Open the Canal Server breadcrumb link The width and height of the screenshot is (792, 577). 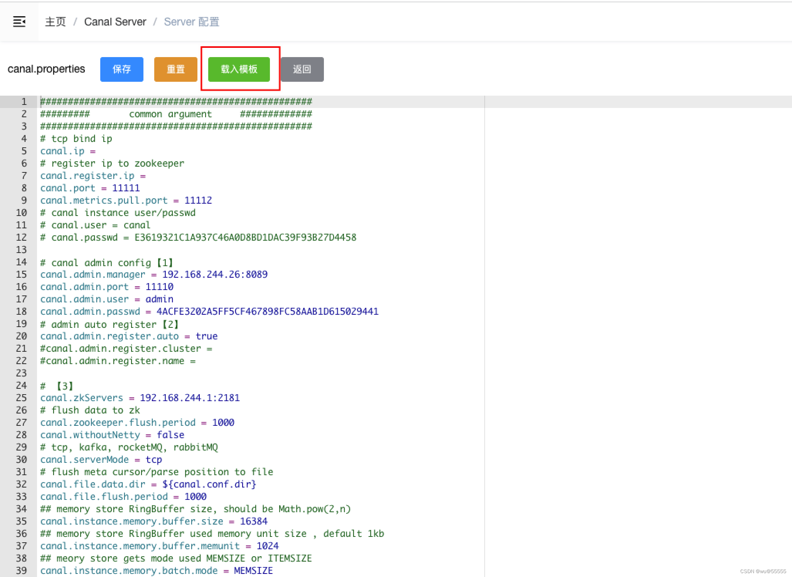[115, 22]
